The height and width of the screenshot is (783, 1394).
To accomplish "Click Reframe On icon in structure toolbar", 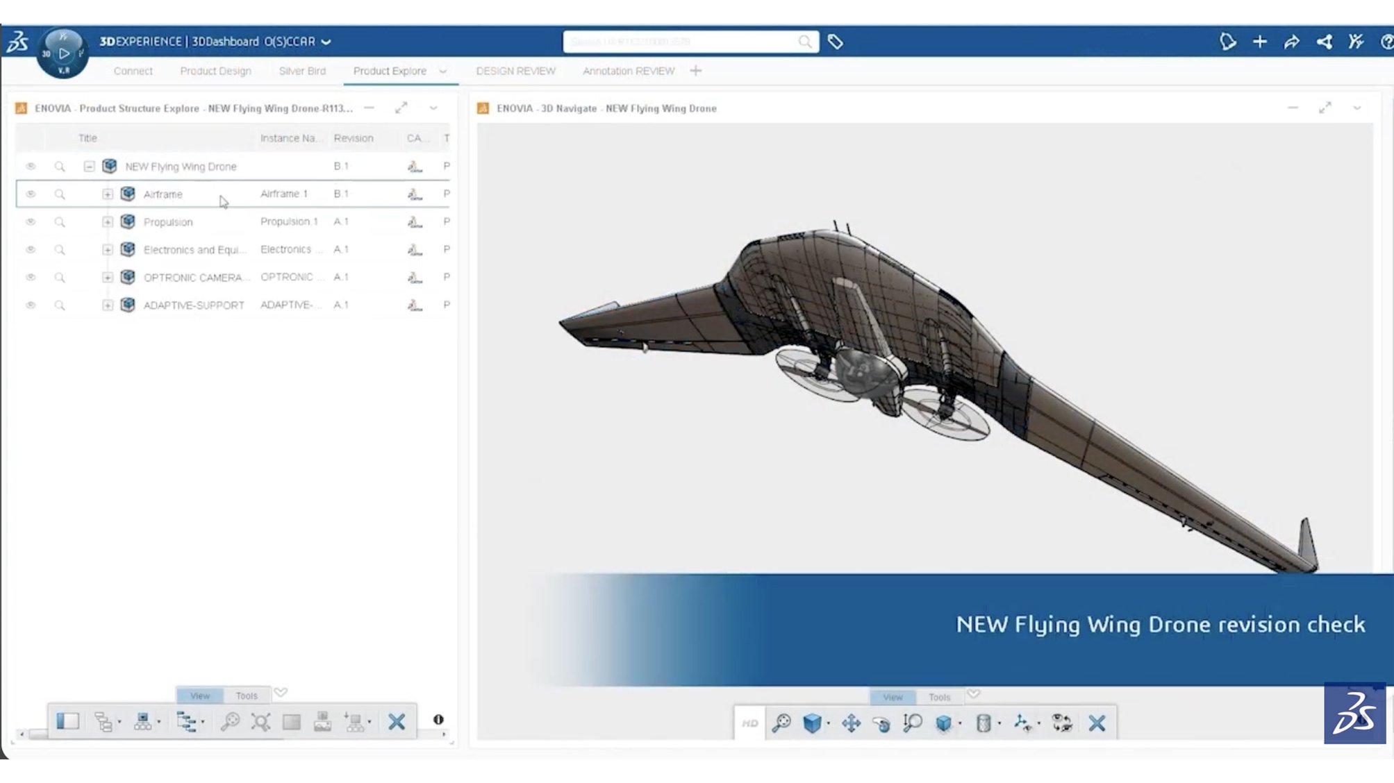I will [x=260, y=722].
